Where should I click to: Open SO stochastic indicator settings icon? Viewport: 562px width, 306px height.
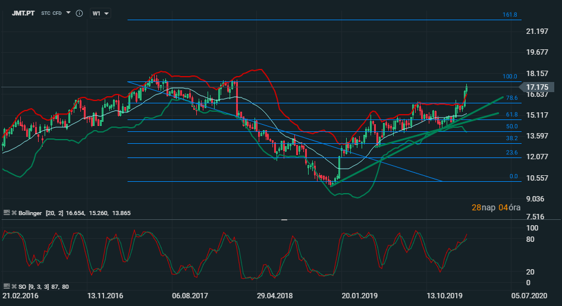pyautogui.click(x=7, y=286)
